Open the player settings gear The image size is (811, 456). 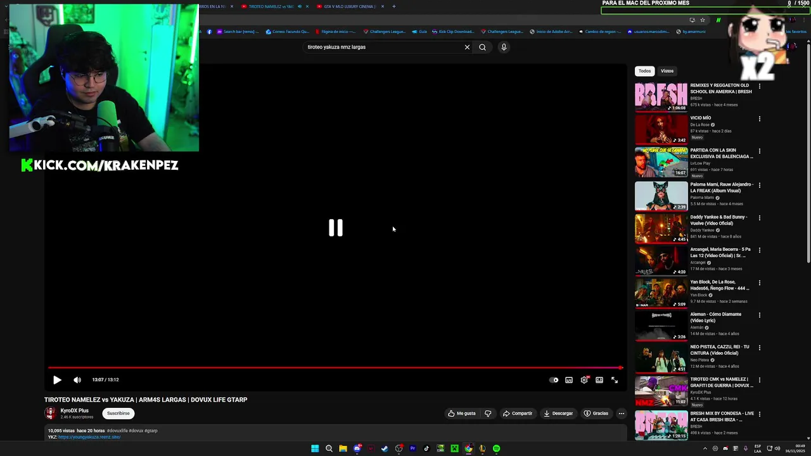coord(584,380)
